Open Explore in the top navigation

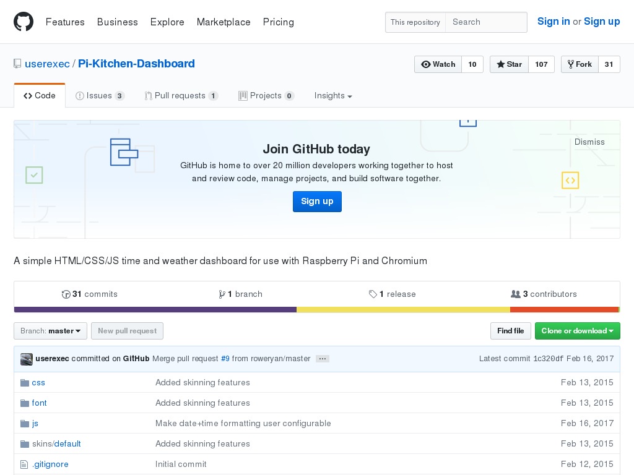pos(167,22)
